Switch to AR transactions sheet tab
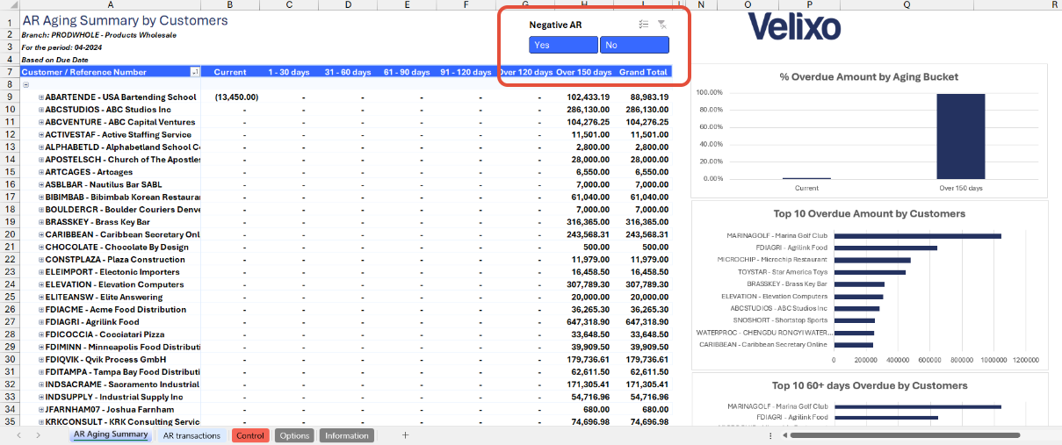 pos(191,435)
